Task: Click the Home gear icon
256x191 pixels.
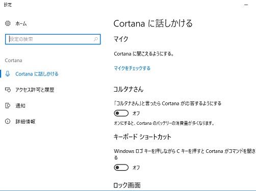Action: click(8, 23)
